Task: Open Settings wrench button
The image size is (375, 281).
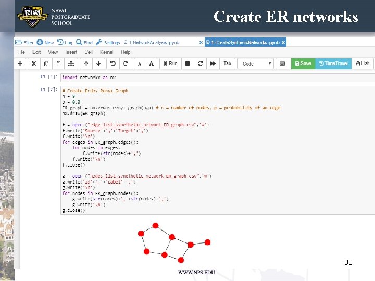Action: (108, 43)
